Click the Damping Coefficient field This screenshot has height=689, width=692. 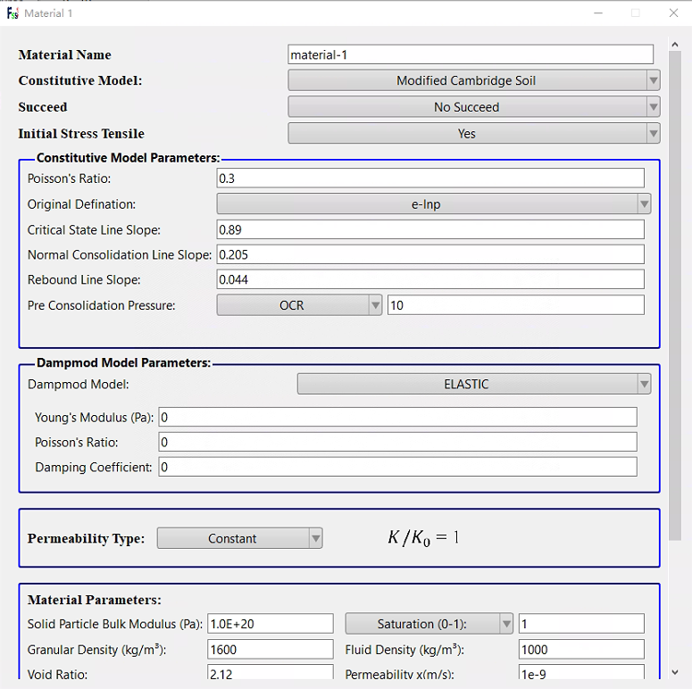pos(397,467)
